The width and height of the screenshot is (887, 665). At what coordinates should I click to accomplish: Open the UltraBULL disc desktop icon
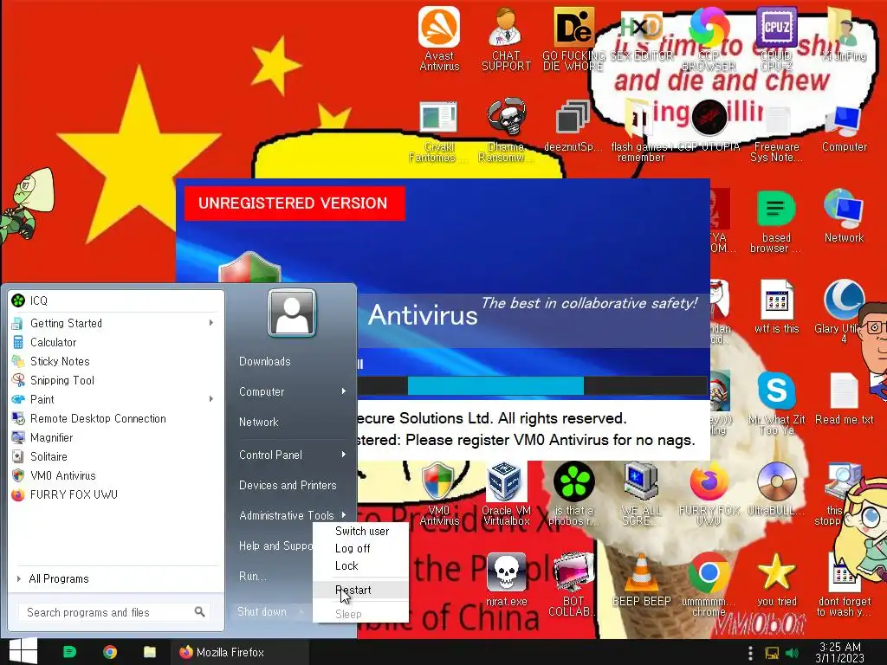click(x=776, y=489)
